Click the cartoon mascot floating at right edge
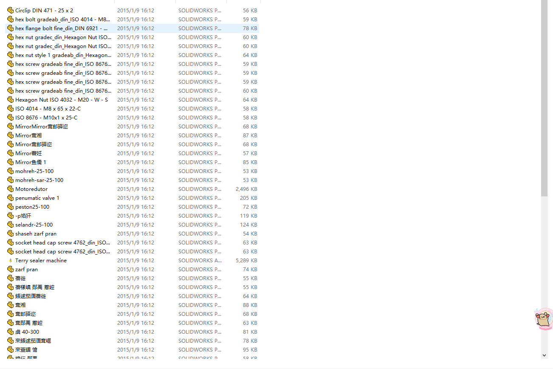 (543, 319)
